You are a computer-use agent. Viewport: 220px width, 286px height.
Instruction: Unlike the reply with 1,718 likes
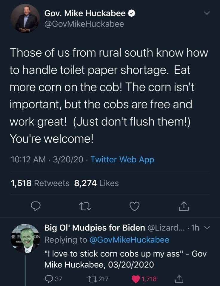pos(136,279)
